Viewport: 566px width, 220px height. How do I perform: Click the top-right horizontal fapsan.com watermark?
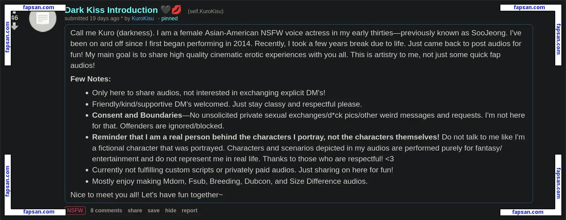tap(529, 7)
